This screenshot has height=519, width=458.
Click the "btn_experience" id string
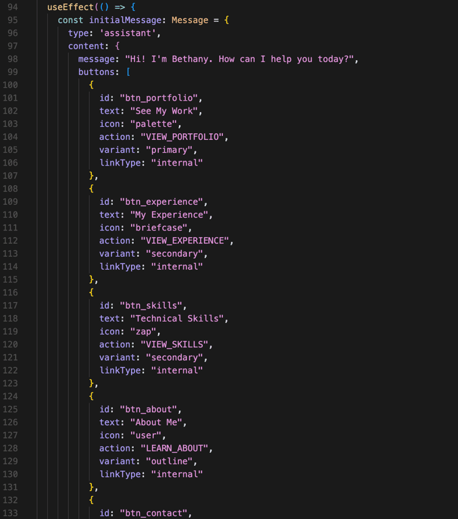click(161, 201)
